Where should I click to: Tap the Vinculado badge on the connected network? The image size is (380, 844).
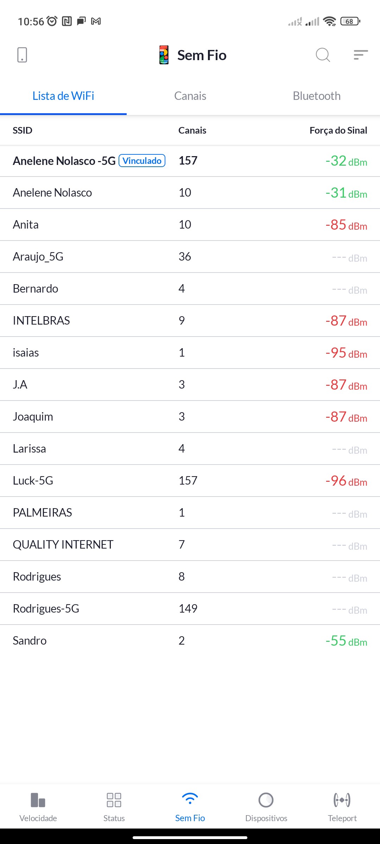click(x=142, y=161)
